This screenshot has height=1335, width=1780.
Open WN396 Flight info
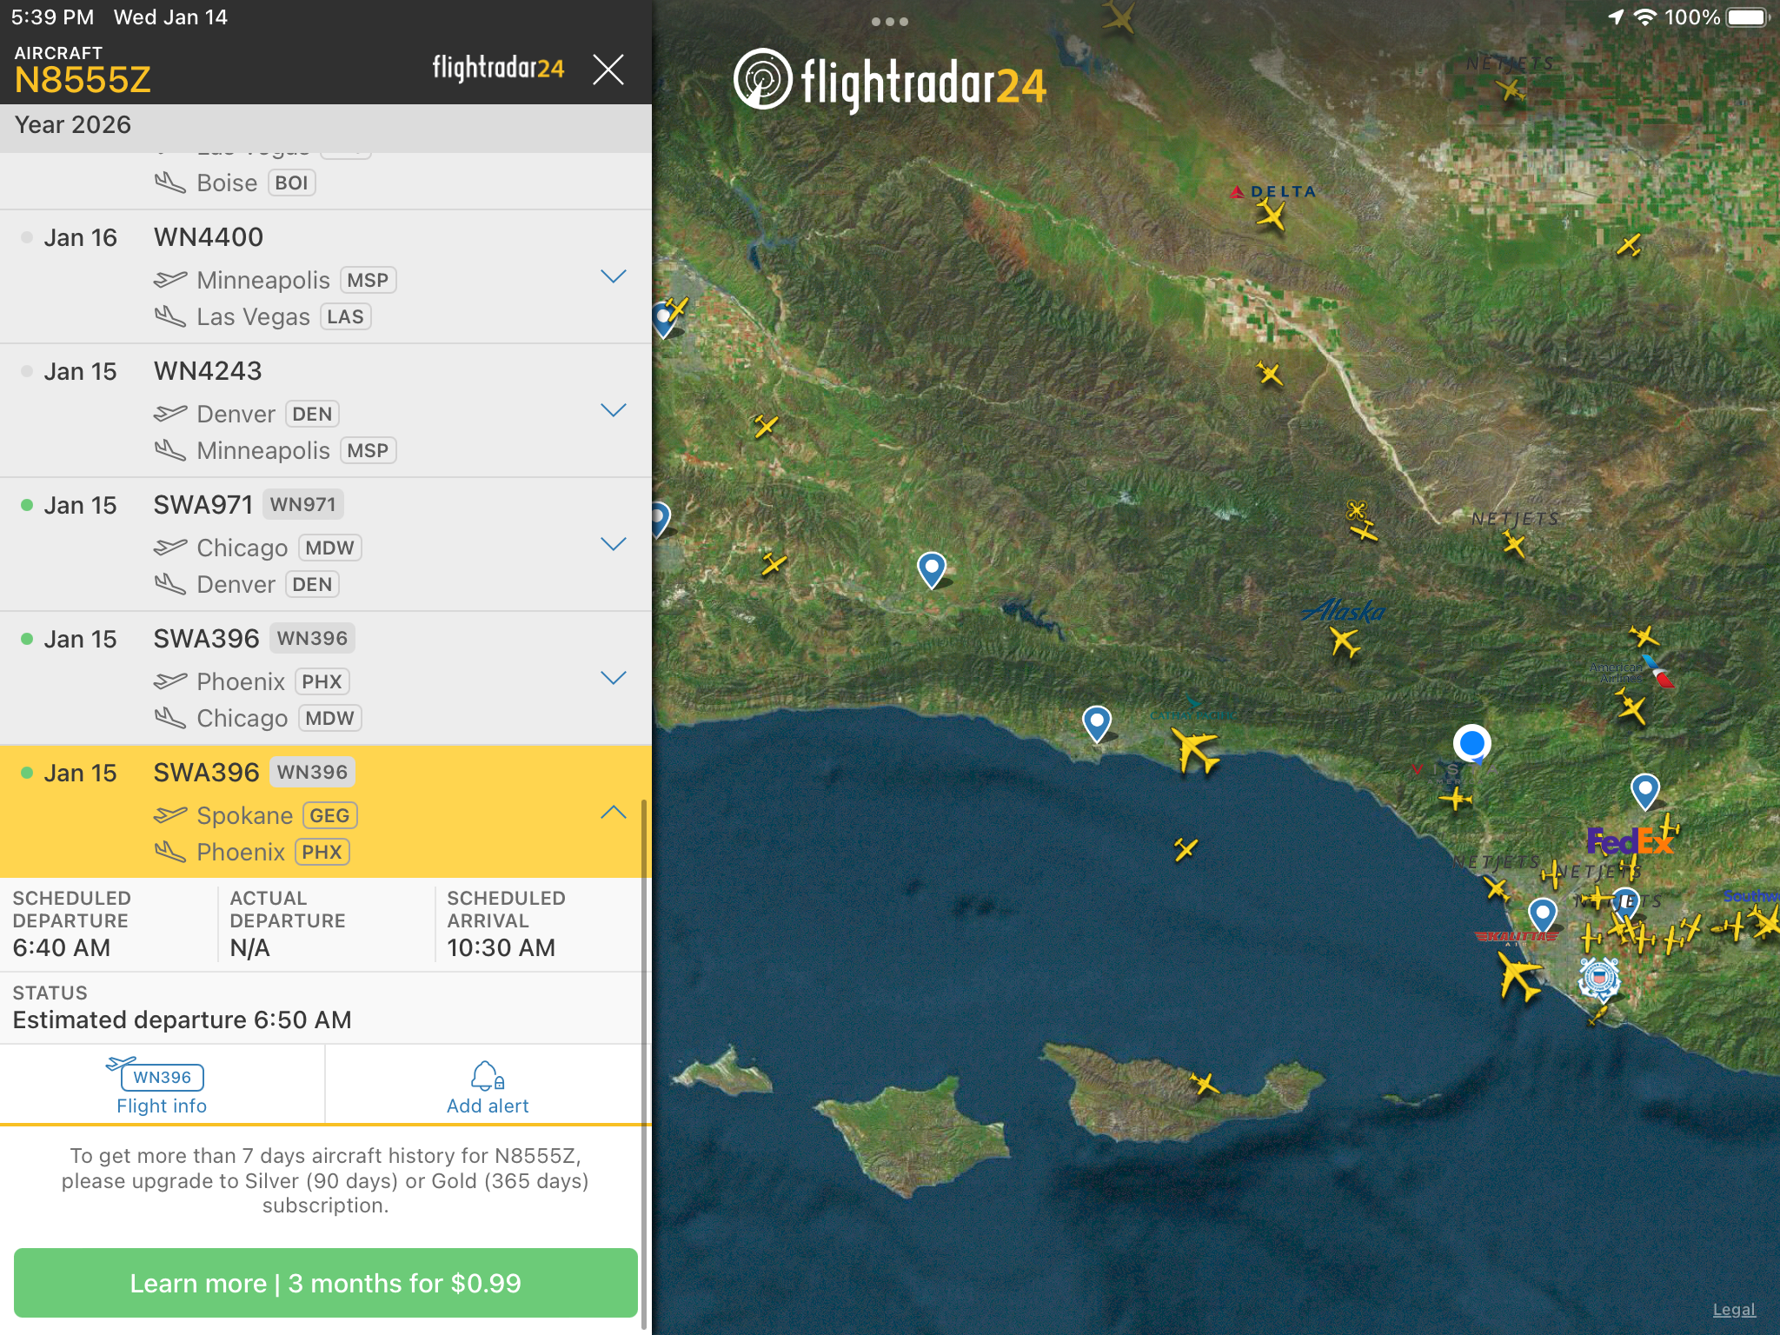[x=162, y=1086]
